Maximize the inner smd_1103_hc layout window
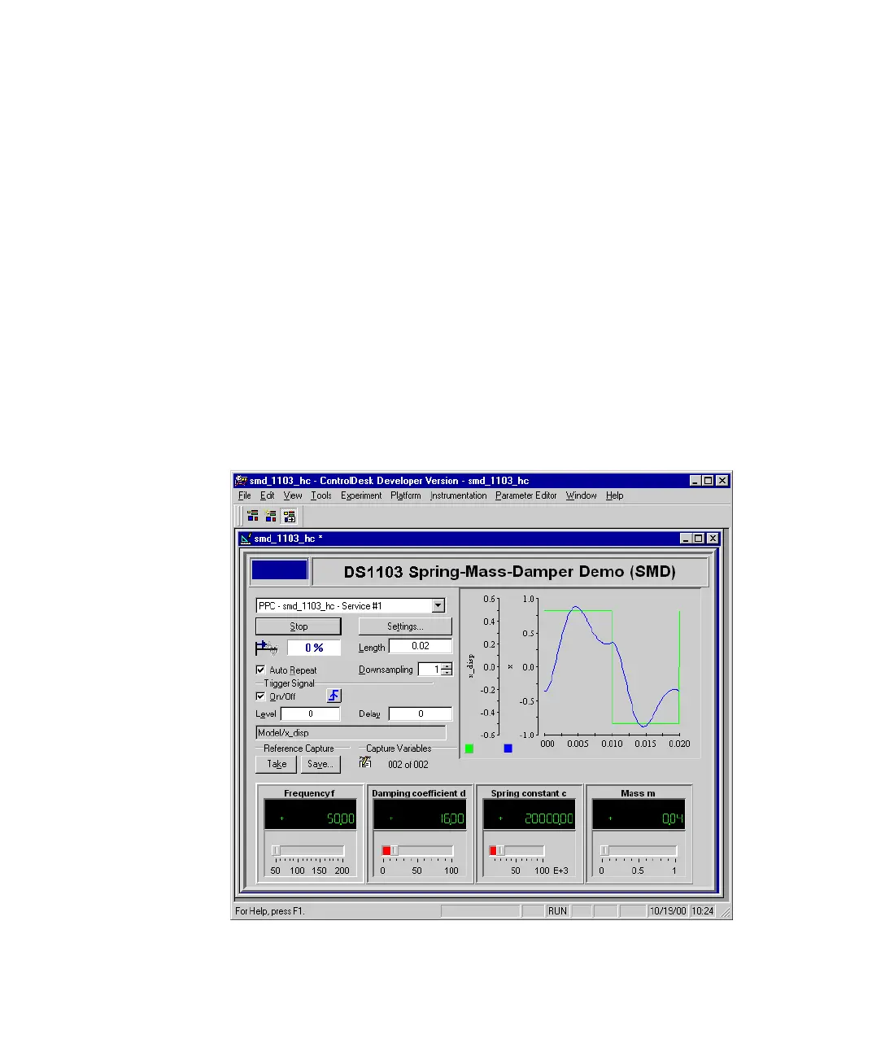This screenshot has height=1056, width=872. [699, 539]
